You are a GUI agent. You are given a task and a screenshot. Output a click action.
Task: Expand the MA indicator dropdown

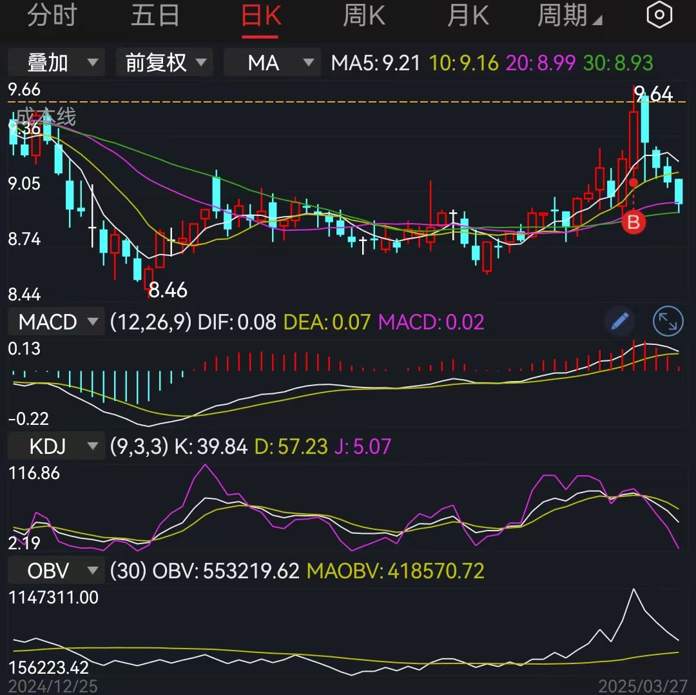point(272,63)
